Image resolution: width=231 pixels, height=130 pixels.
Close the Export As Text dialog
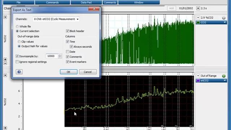click(94, 9)
